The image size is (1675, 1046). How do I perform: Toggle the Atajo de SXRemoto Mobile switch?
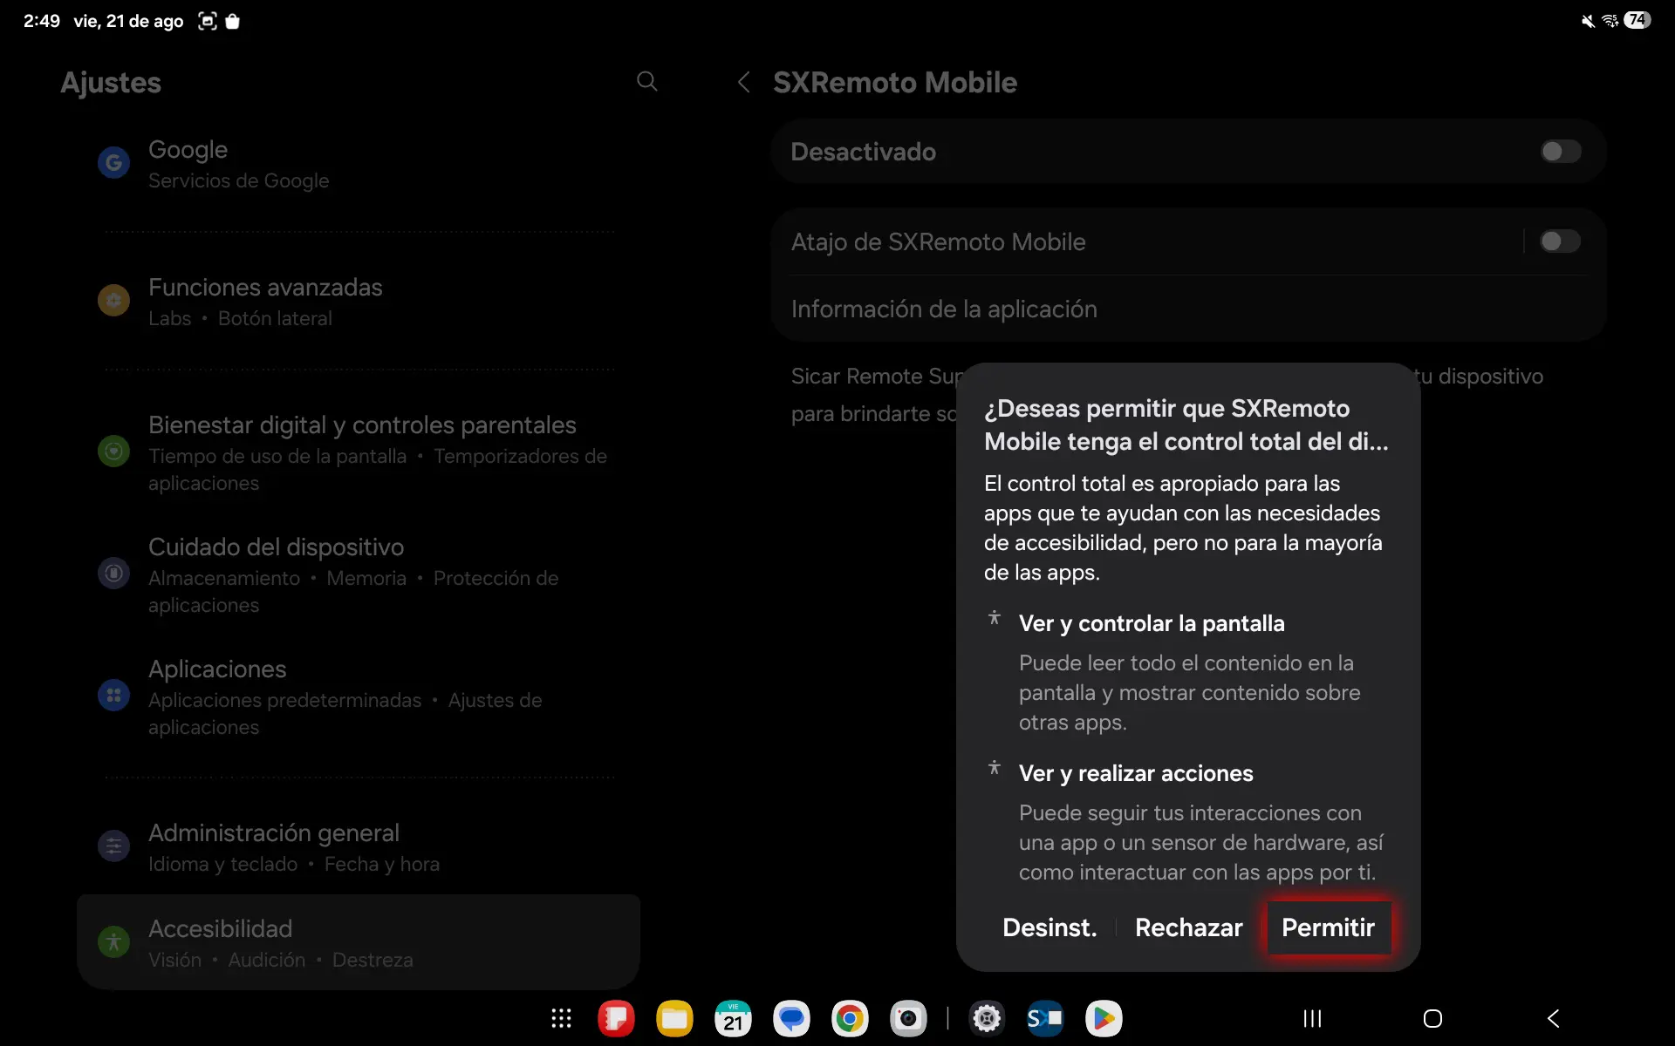click(x=1560, y=241)
